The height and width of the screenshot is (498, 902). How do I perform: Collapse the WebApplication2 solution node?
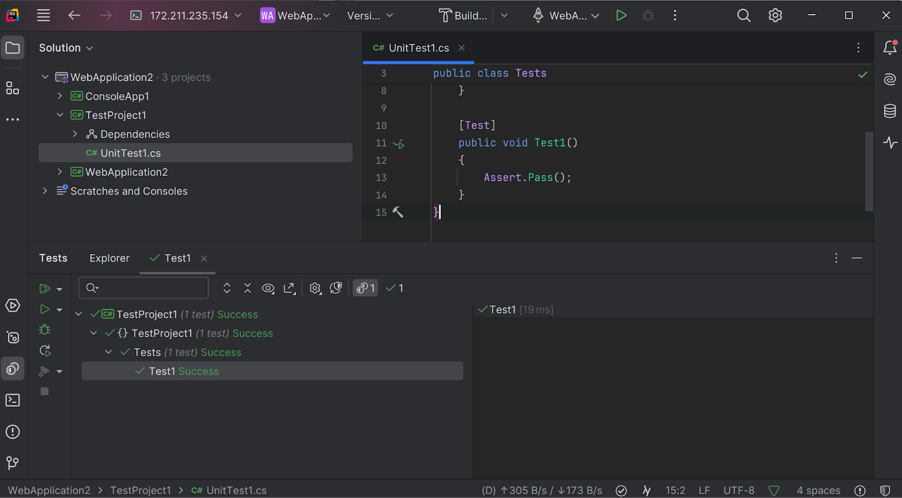45,77
